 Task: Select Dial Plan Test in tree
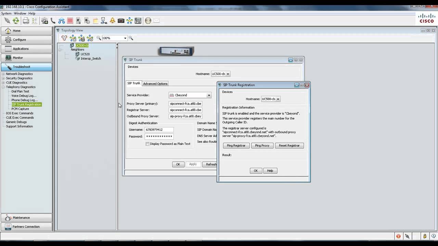pos(20,92)
